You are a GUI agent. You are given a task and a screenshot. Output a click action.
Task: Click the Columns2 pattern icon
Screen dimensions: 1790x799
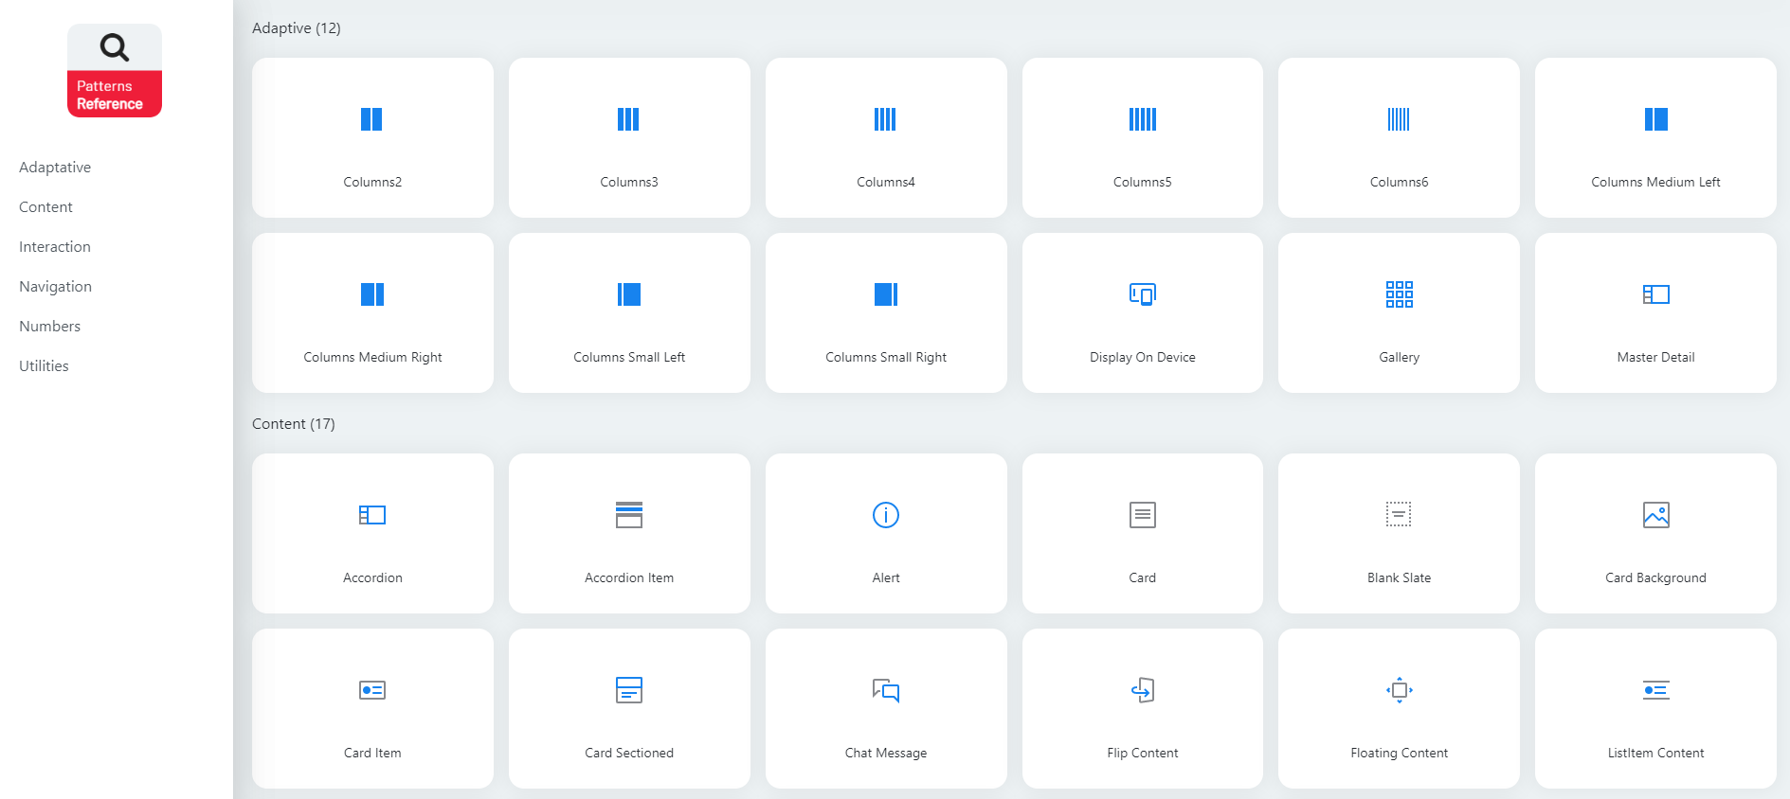pyautogui.click(x=371, y=119)
